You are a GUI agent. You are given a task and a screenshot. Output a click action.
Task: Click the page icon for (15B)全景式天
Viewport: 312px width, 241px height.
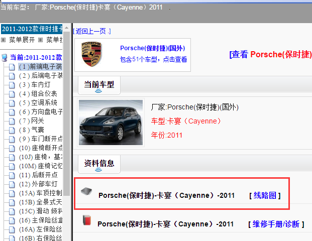(x=12, y=202)
